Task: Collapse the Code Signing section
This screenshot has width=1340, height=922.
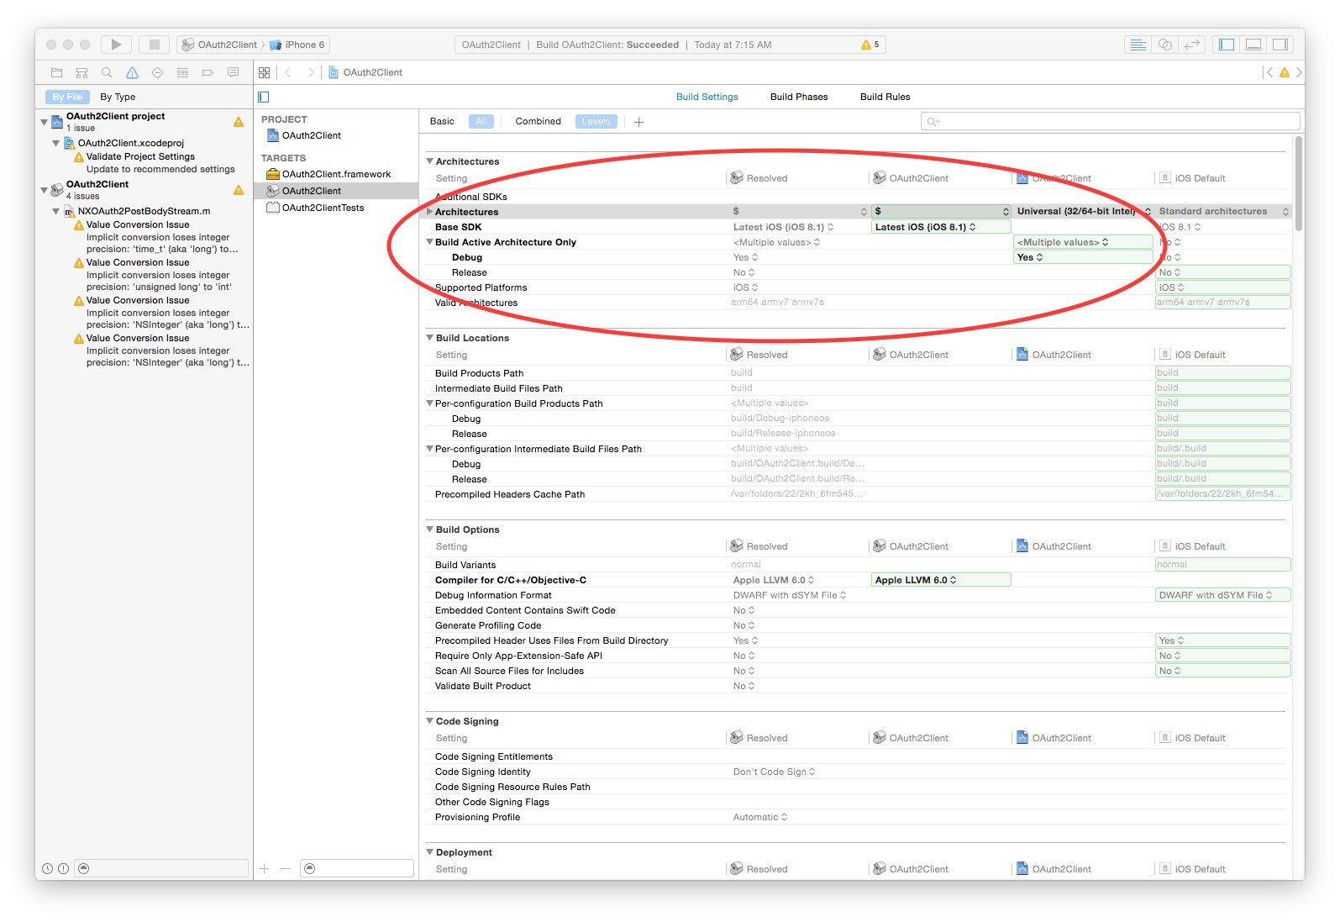Action: coord(430,721)
